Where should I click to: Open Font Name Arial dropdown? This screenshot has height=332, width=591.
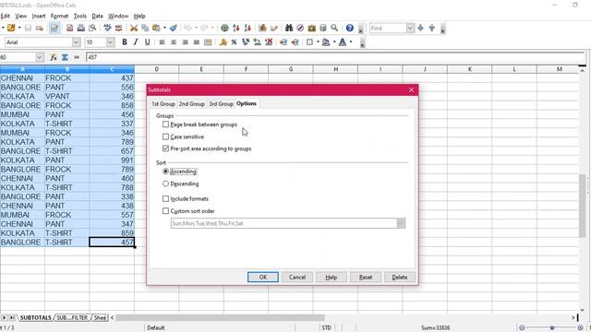coord(76,42)
